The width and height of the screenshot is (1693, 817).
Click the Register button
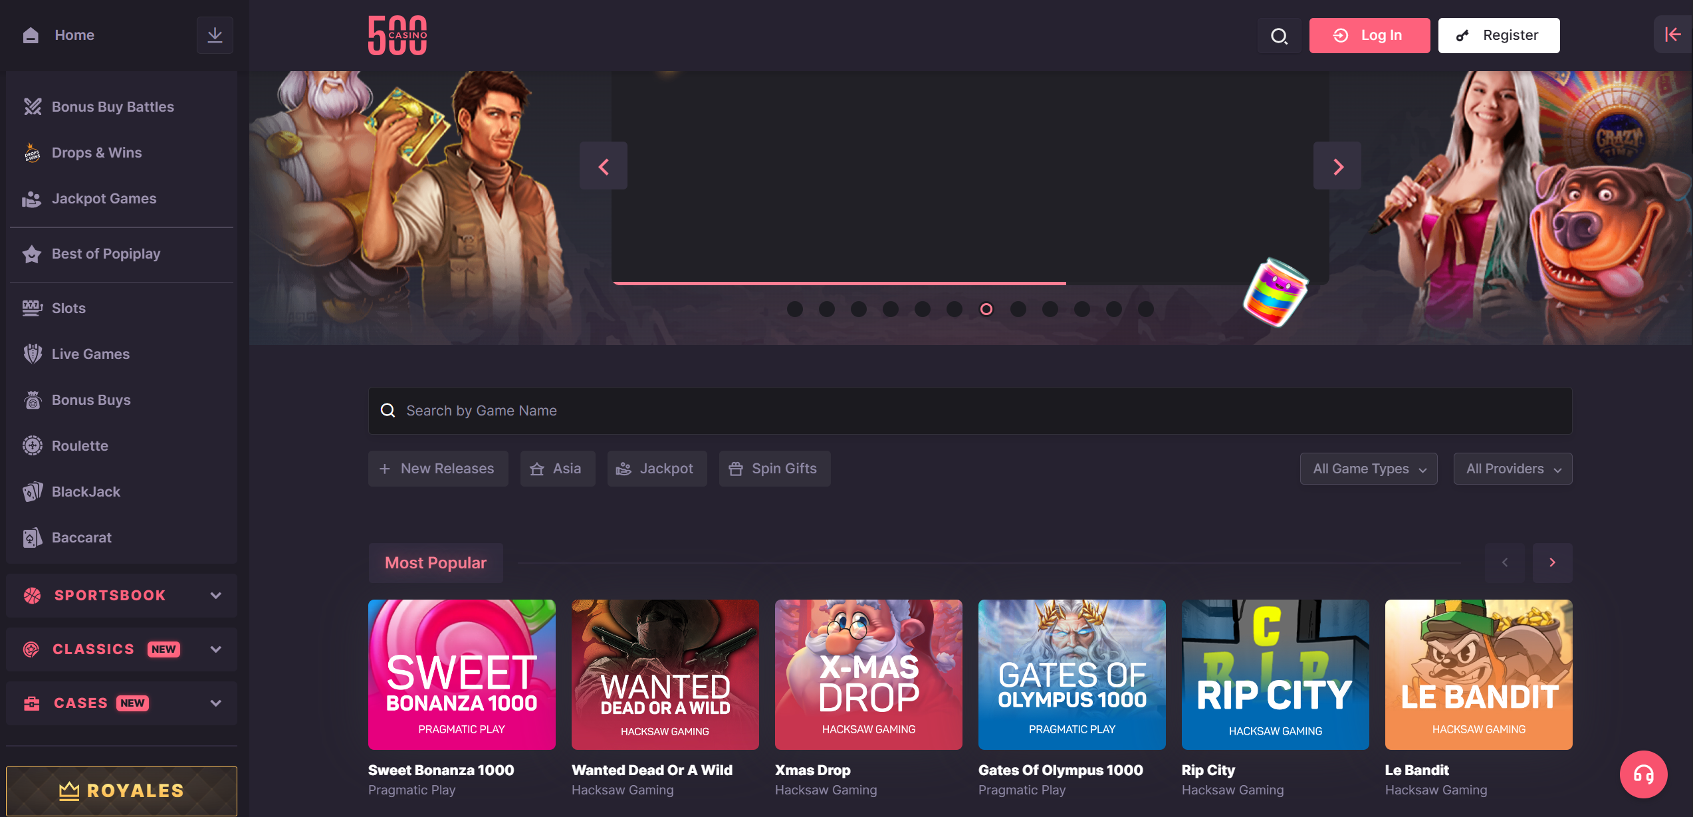point(1499,35)
